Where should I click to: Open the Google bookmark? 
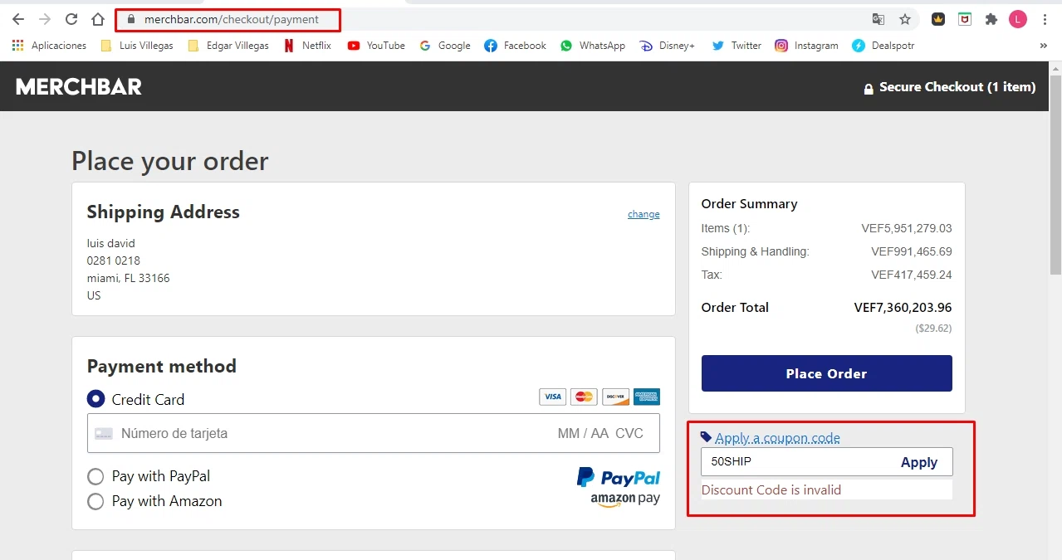[x=445, y=46]
